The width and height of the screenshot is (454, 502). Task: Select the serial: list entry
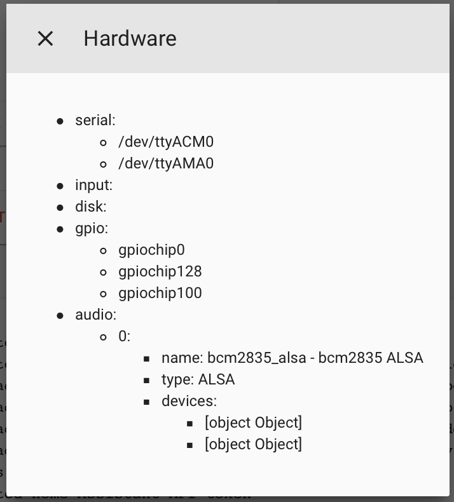[95, 120]
